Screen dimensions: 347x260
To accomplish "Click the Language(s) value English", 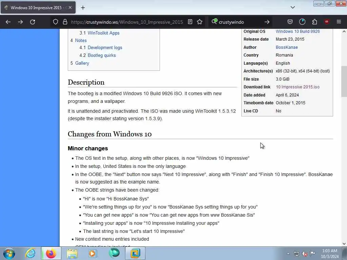I will click(283, 63).
